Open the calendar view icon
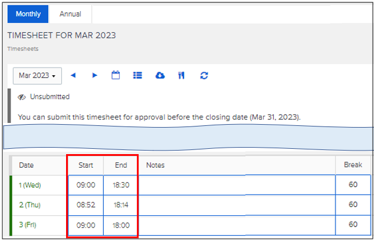The image size is (374, 240). [116, 75]
